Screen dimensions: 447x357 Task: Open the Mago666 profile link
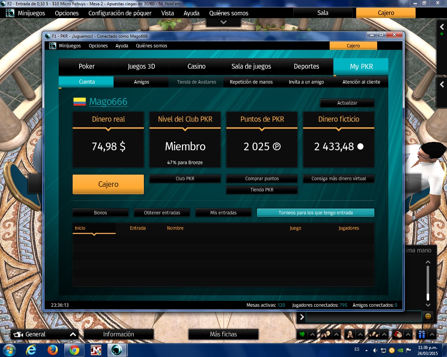tap(108, 101)
